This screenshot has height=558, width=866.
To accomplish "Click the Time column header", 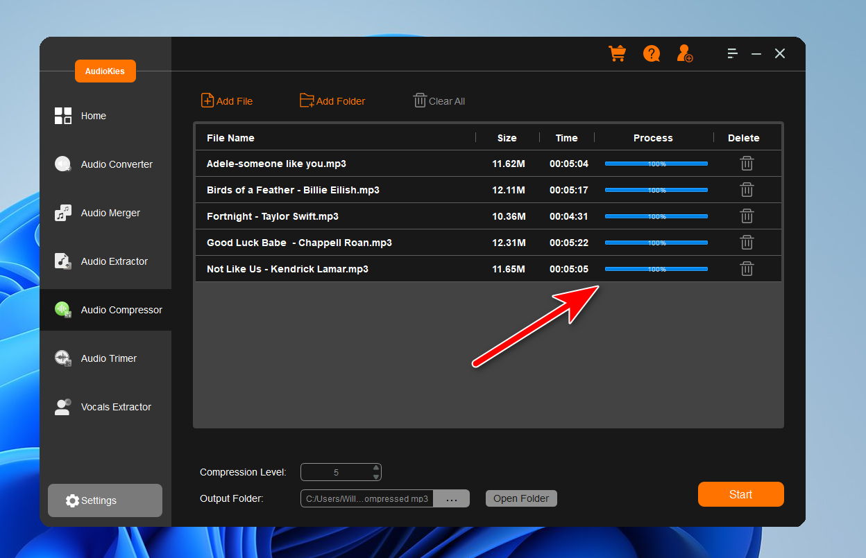I will (567, 138).
